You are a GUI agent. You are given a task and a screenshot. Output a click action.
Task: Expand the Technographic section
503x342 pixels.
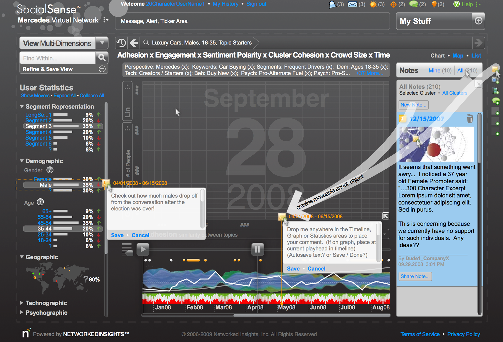pos(22,303)
